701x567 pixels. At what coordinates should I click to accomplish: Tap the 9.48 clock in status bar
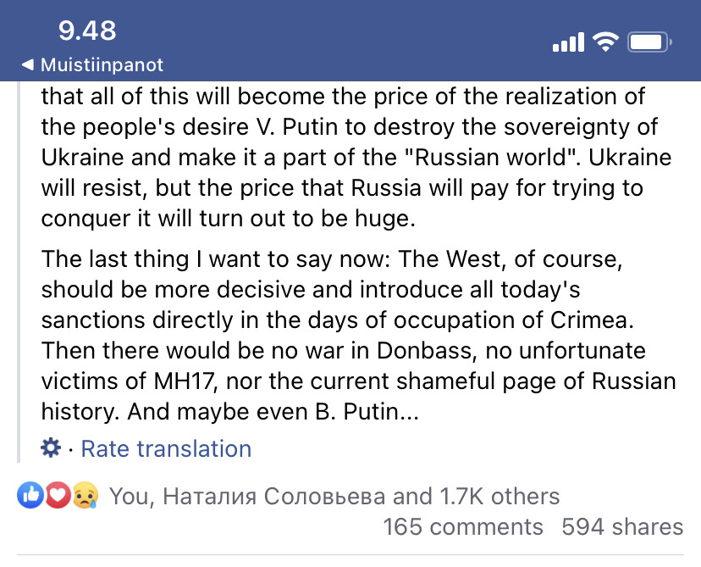(87, 31)
